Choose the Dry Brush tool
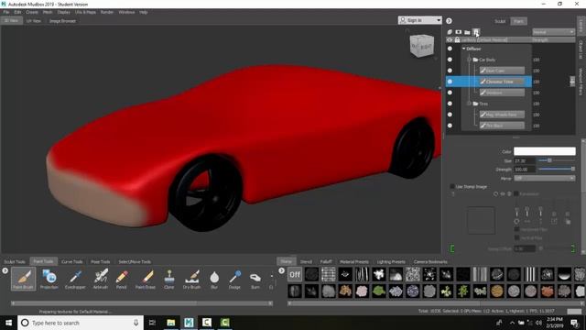Viewport: 586px width, 330px height. 191,279
